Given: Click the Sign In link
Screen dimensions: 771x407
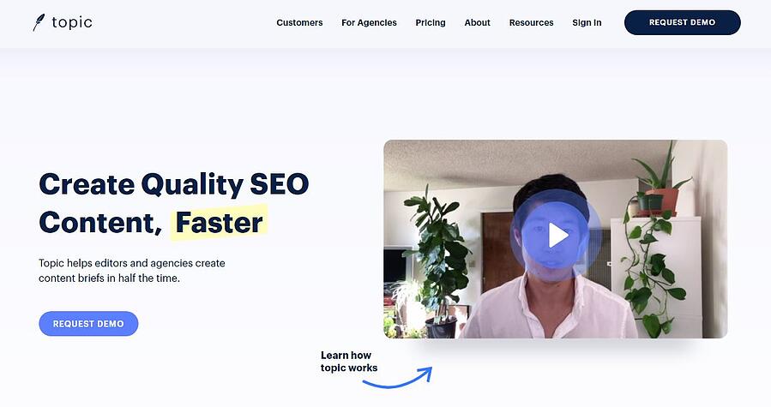Looking at the screenshot, I should 587,22.
